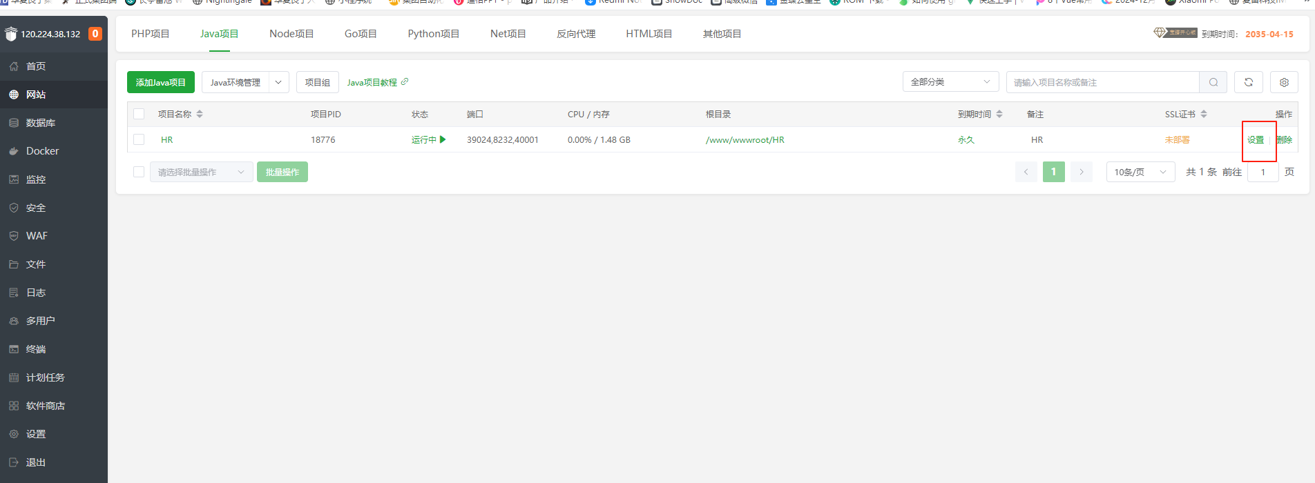This screenshot has width=1315, height=483.
Task: Click the Terminal icon in sidebar
Action: [14, 349]
